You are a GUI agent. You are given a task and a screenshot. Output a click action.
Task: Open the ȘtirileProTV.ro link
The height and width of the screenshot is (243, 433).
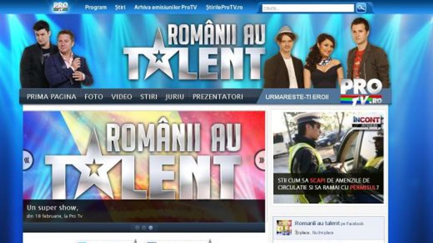(x=224, y=7)
